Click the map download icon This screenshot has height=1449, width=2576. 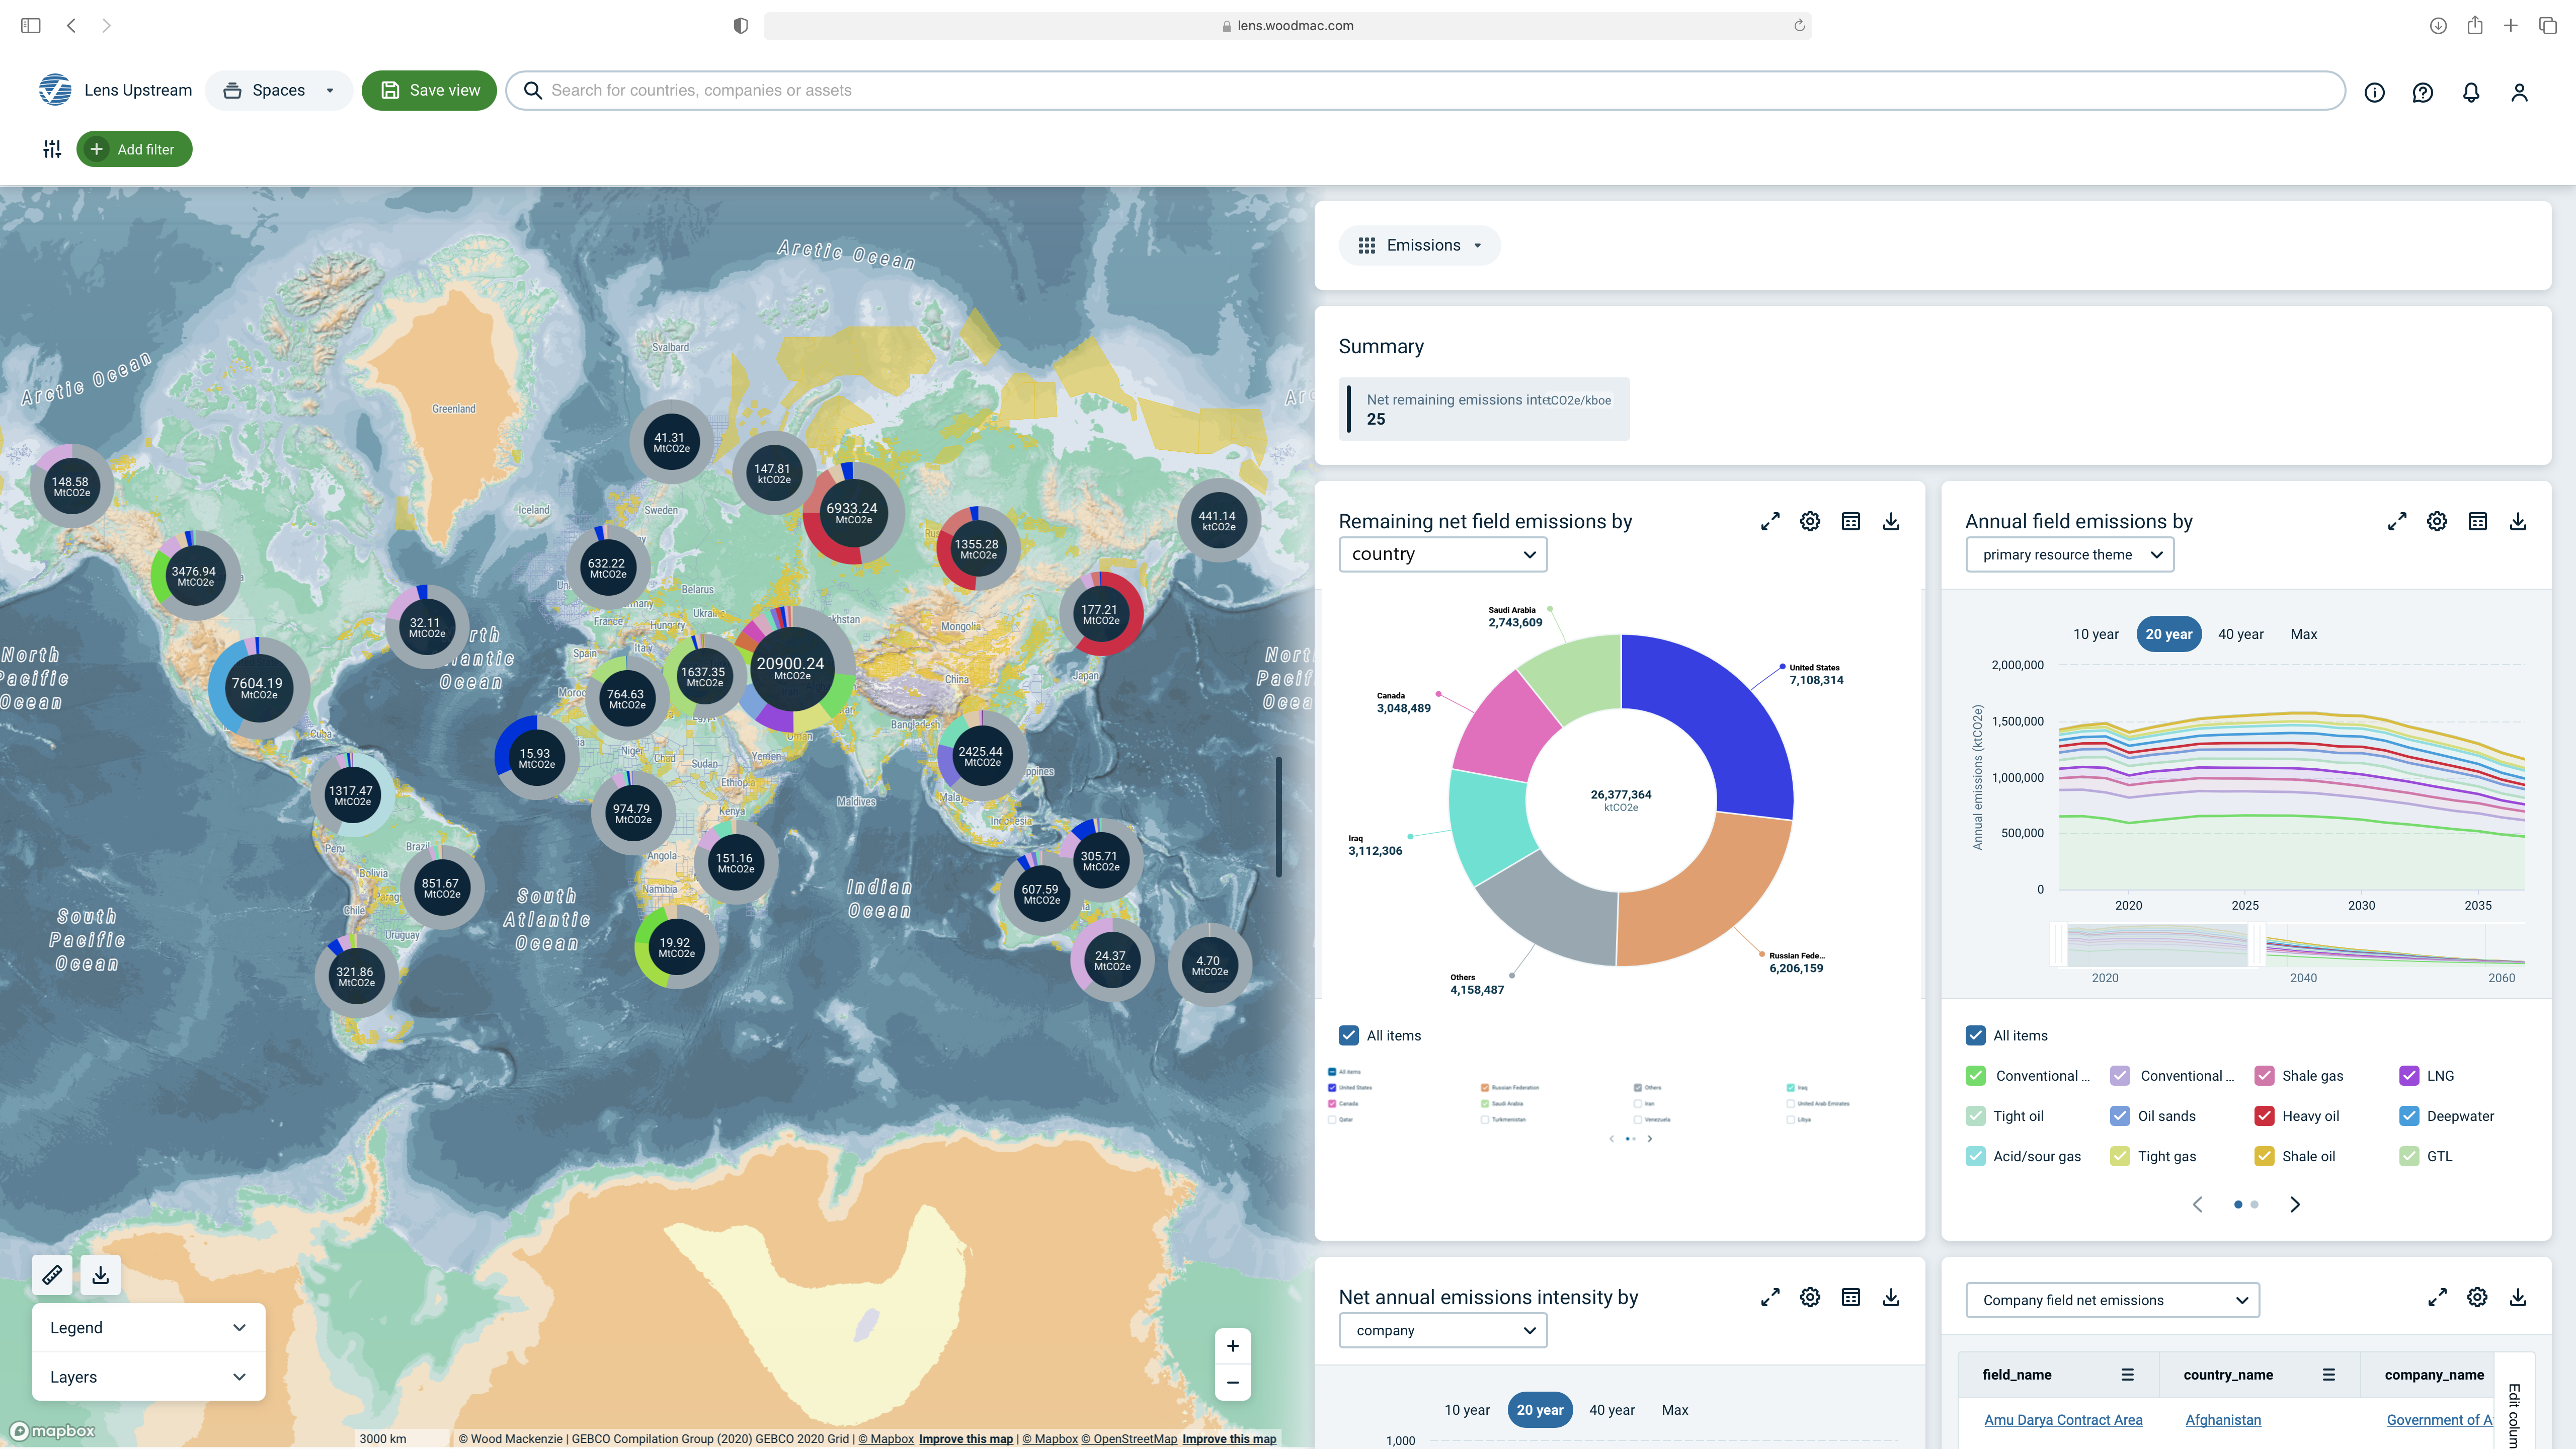100,1275
